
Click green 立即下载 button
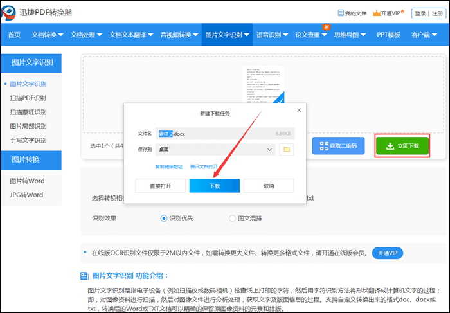point(402,146)
